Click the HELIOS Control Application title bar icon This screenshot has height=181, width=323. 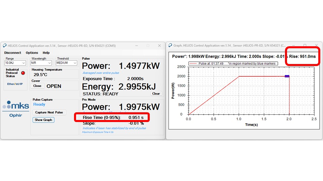(x=5, y=45)
